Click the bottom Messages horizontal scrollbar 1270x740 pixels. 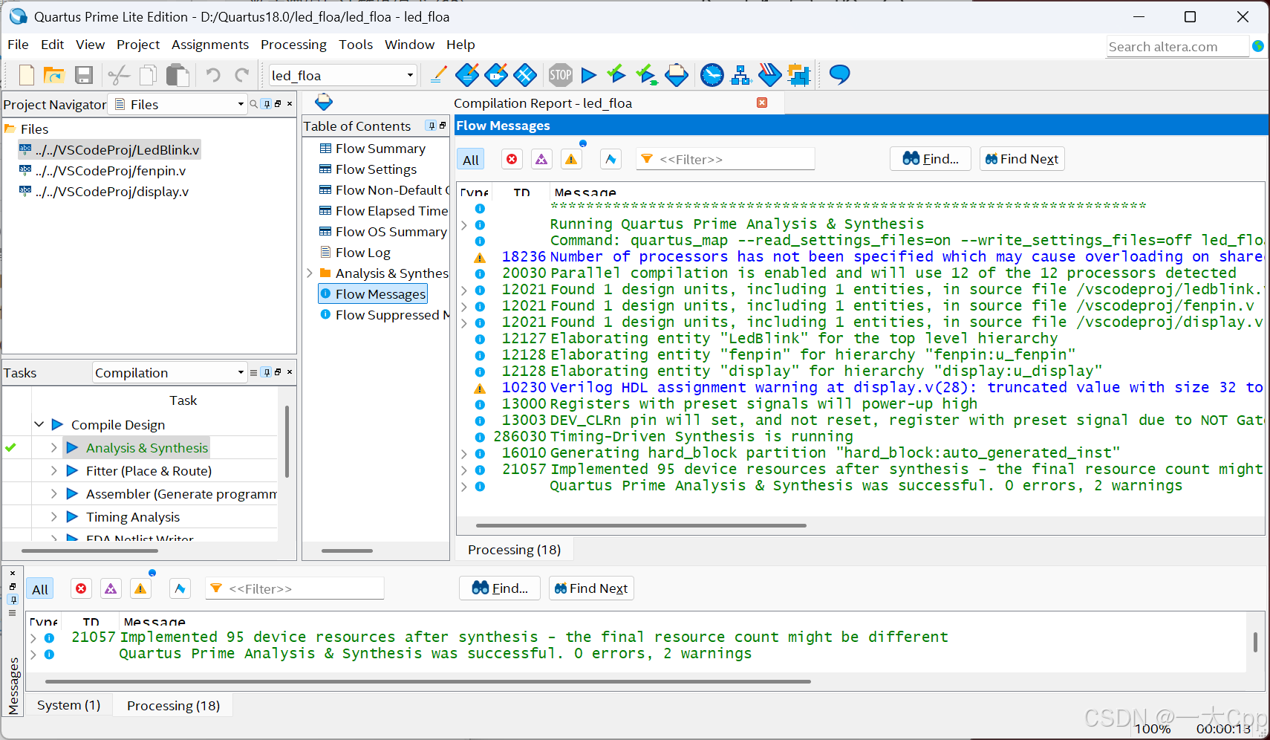[428, 681]
